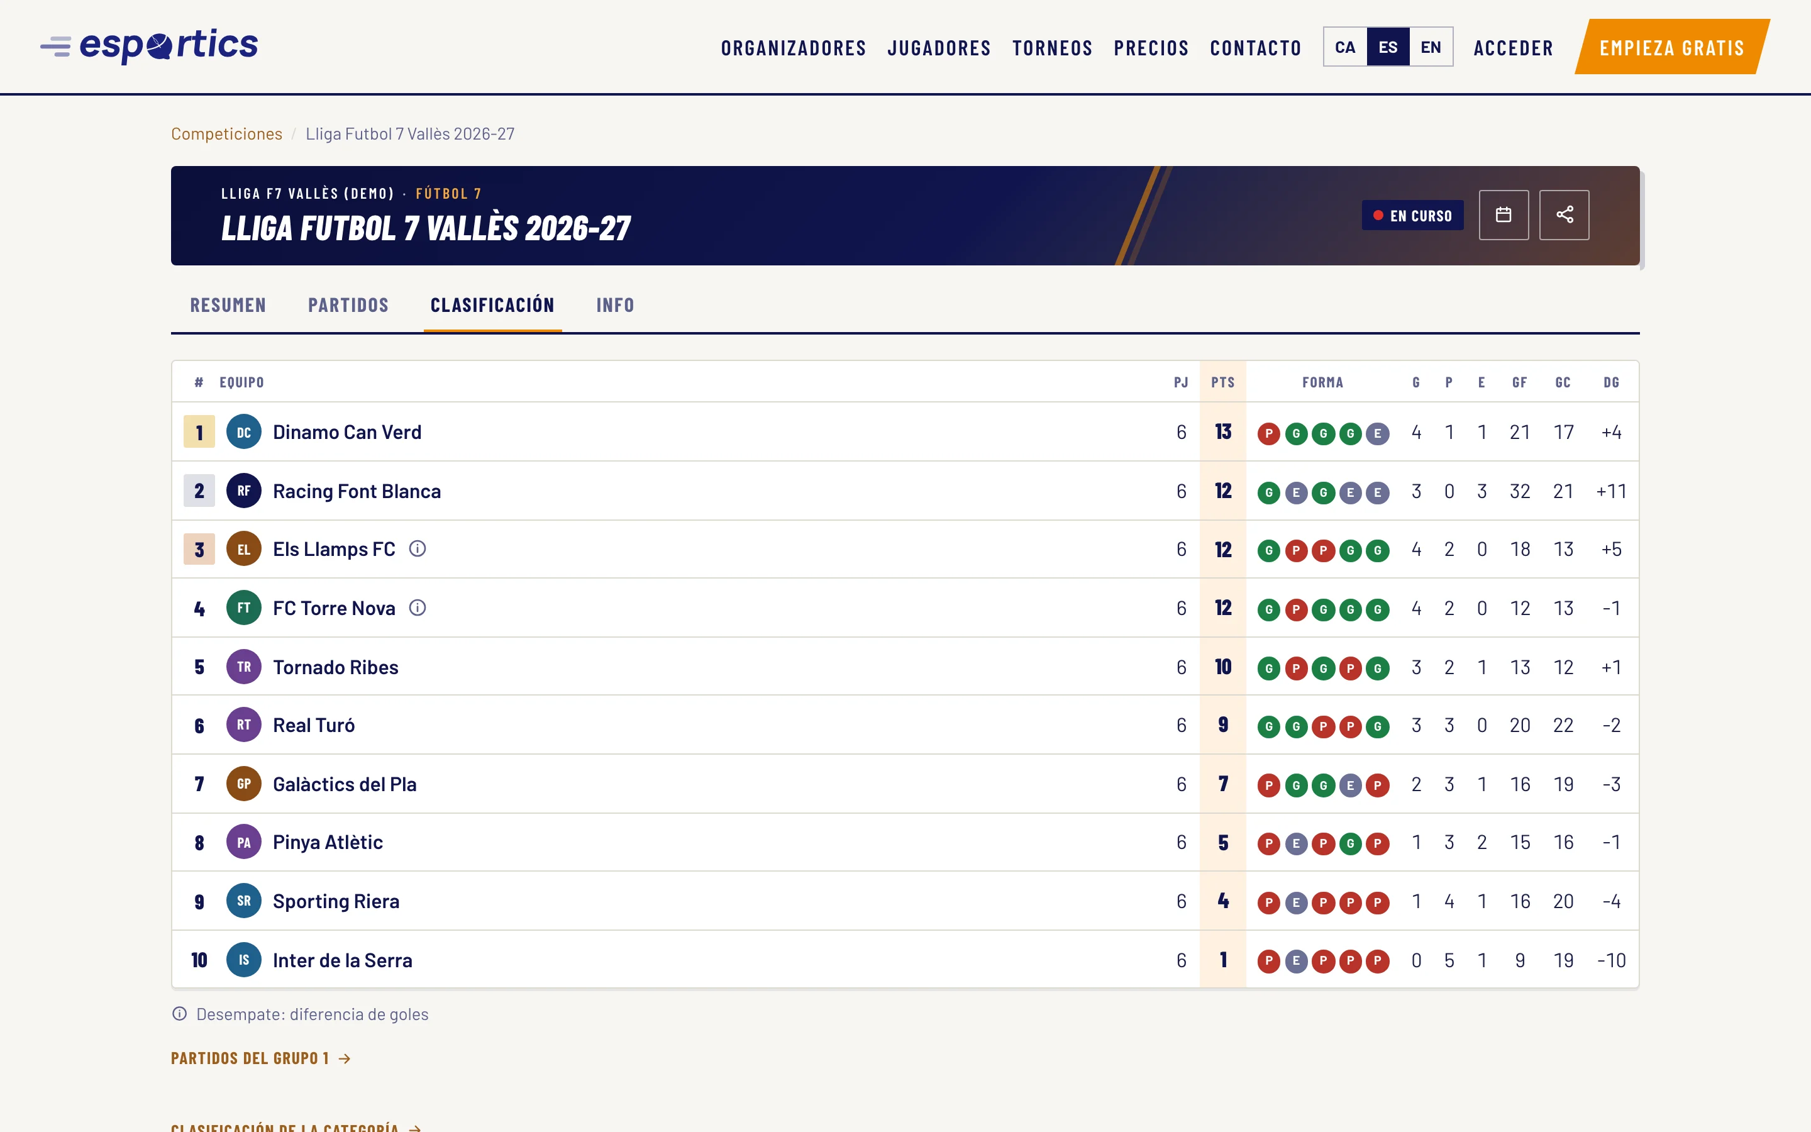The height and width of the screenshot is (1132, 1811).
Task: Go to Torneos in the navigation
Action: point(1052,48)
